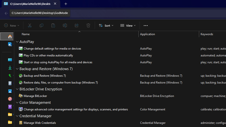This screenshot has width=226, height=127.
Task: Open Videos purple icon in sidebar
Action: pos(10,107)
